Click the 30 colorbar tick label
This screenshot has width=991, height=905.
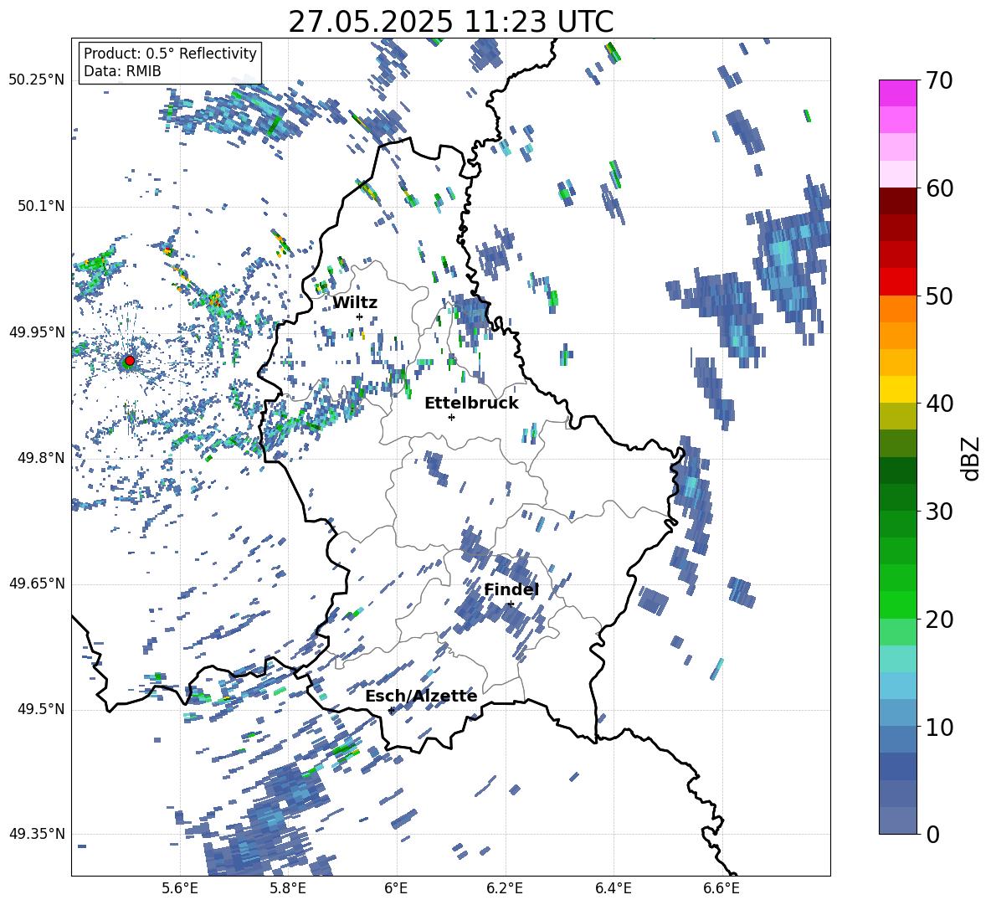click(x=939, y=512)
